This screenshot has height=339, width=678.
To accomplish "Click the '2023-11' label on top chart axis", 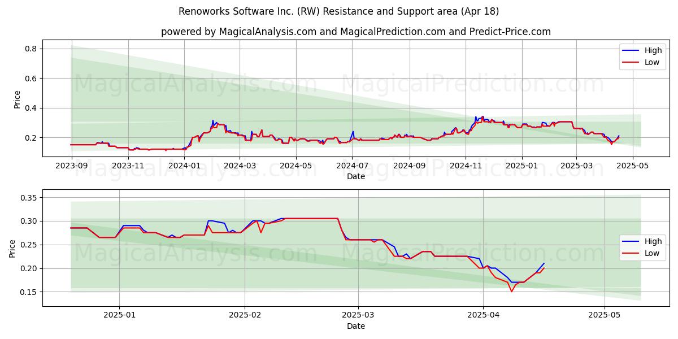I will [128, 166].
